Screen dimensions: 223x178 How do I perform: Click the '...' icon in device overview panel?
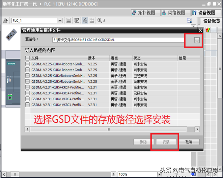point(213,30)
